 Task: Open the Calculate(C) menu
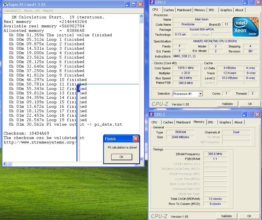pyautogui.click(x=12, y=11)
